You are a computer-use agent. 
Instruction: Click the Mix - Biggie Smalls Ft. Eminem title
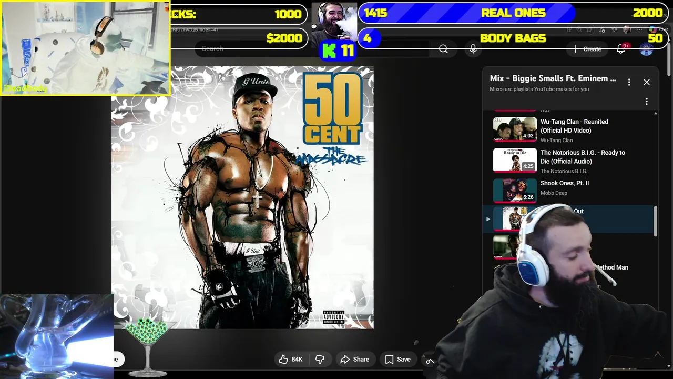[553, 78]
